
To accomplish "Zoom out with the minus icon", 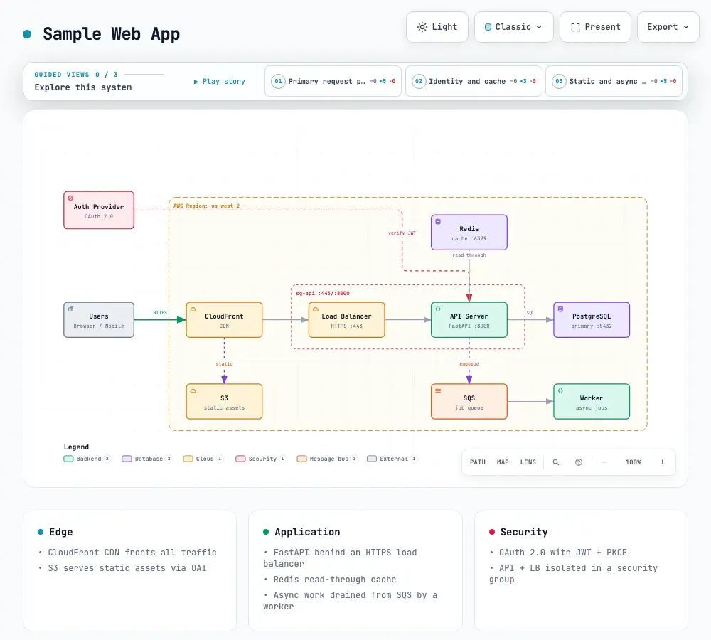I will click(604, 462).
